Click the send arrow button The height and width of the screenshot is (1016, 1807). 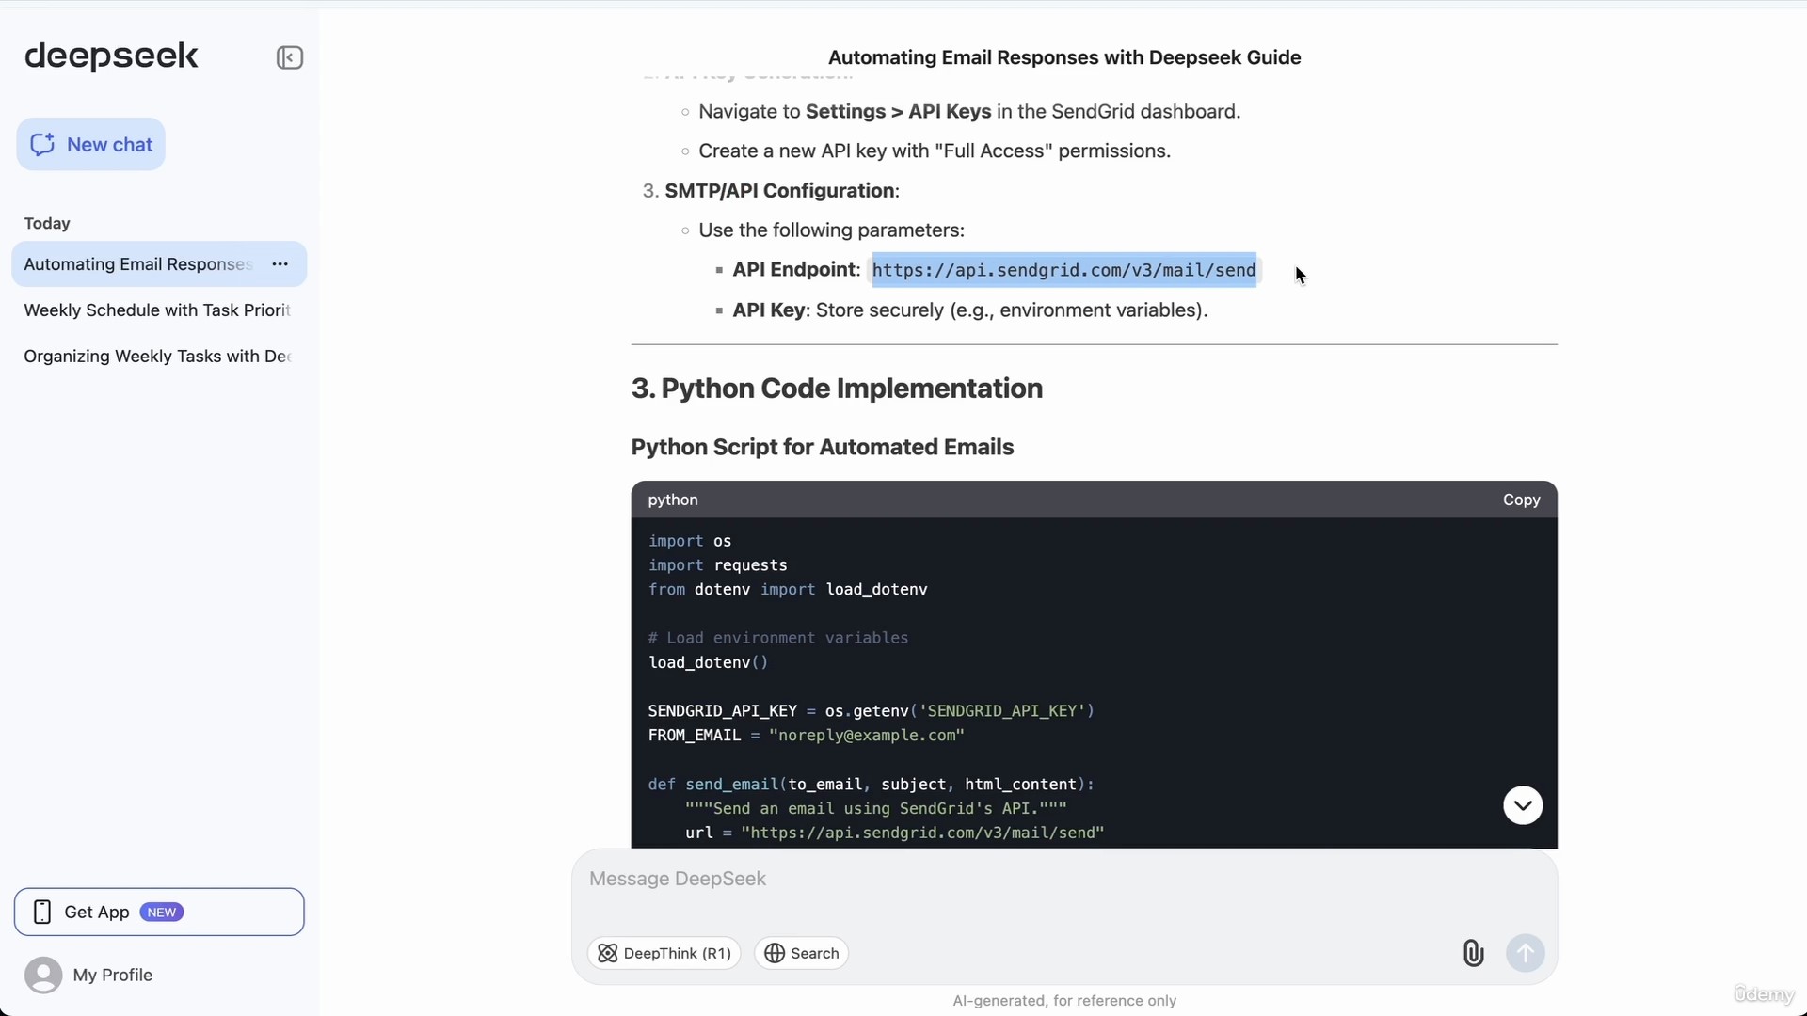click(x=1525, y=953)
